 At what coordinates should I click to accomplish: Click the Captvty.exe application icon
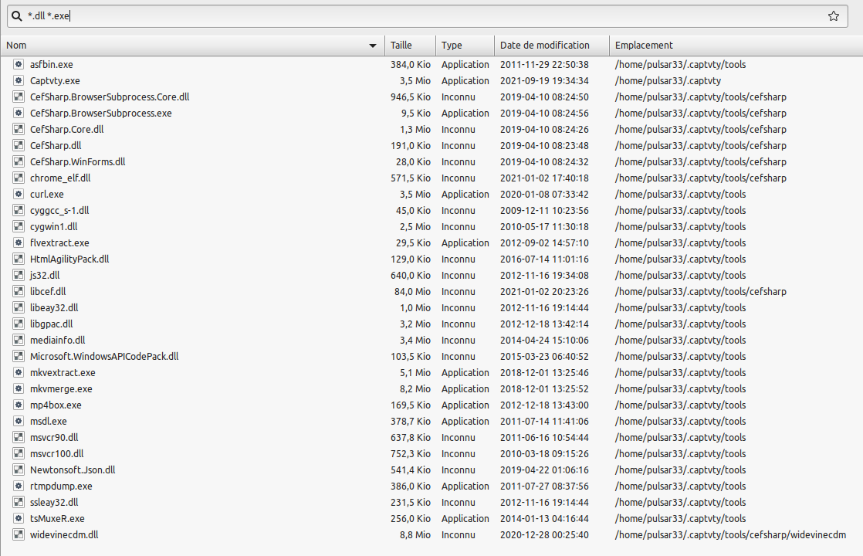[x=19, y=81]
